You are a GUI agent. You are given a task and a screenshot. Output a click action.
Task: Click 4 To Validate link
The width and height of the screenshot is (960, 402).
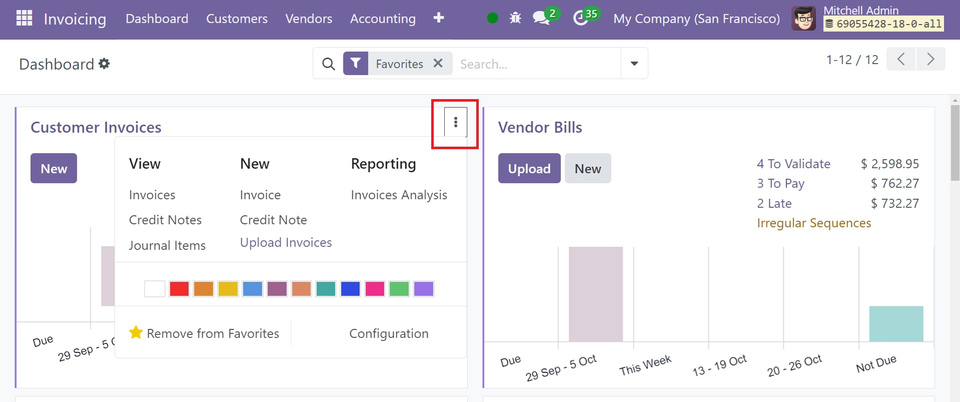[x=793, y=164]
